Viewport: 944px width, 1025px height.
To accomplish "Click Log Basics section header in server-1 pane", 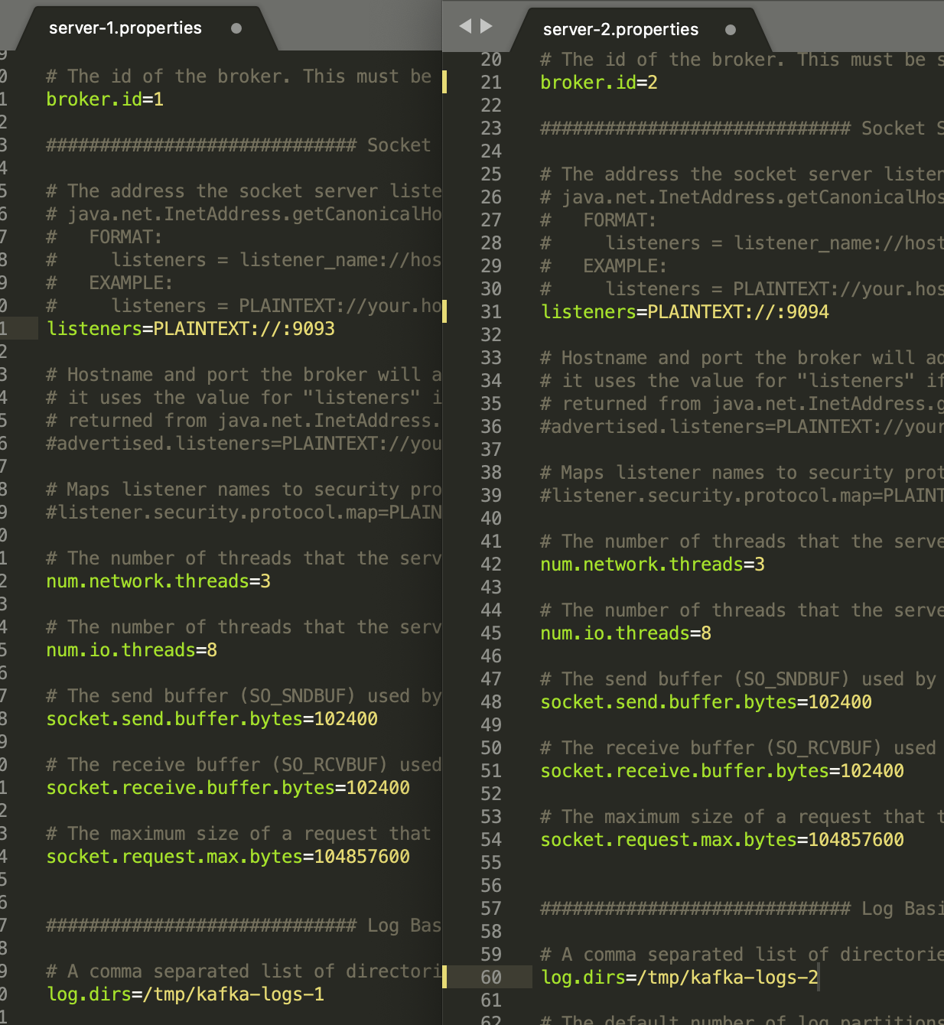I will point(244,926).
